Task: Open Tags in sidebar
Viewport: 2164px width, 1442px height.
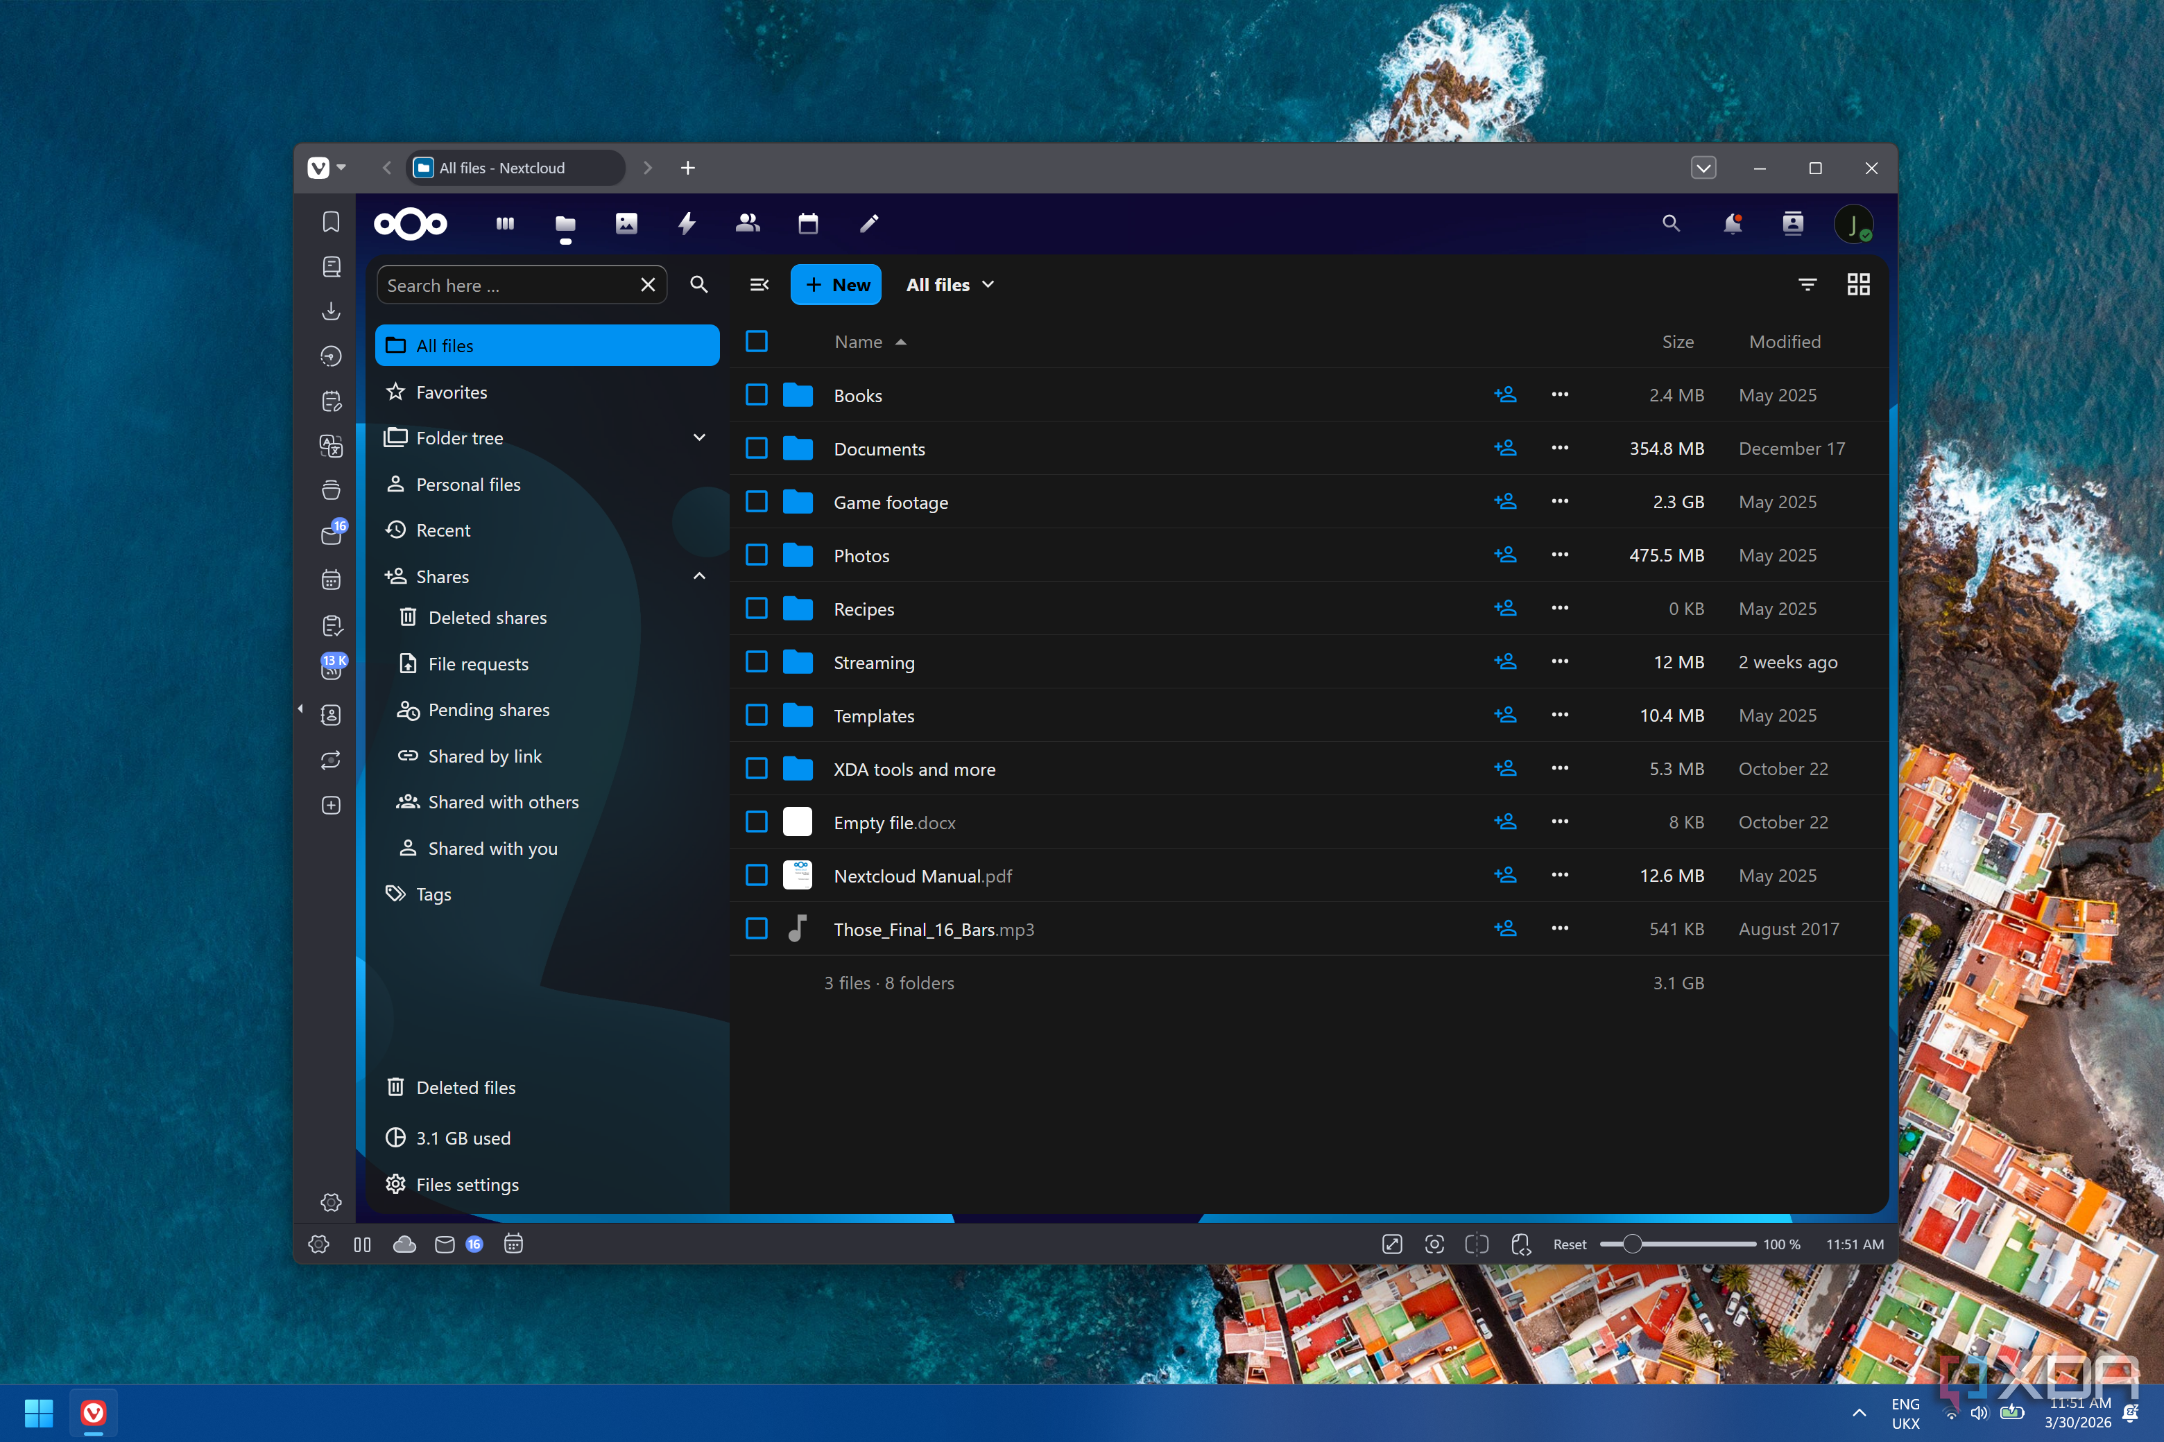Action: [547, 894]
